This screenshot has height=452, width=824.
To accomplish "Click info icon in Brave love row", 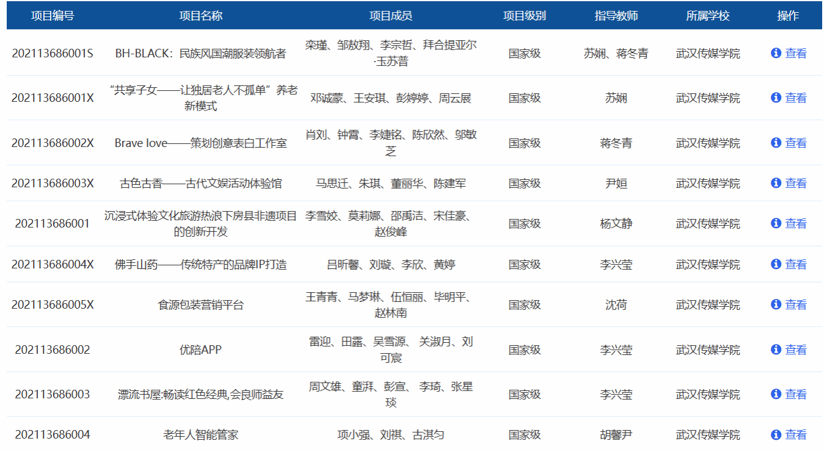I will point(776,143).
